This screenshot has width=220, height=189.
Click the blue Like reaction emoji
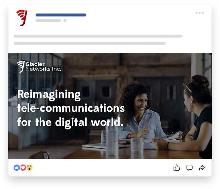(17, 168)
